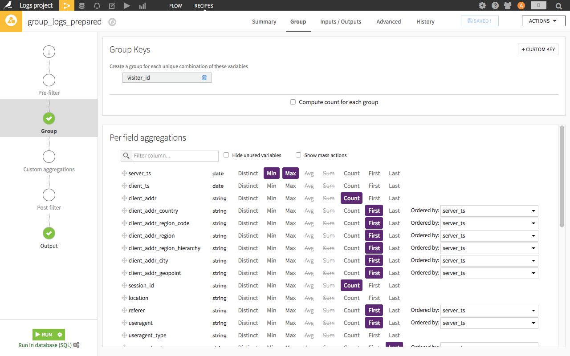Open the datasets list icon in top bar
Screen dimensions: 570x356
[x=81, y=5]
